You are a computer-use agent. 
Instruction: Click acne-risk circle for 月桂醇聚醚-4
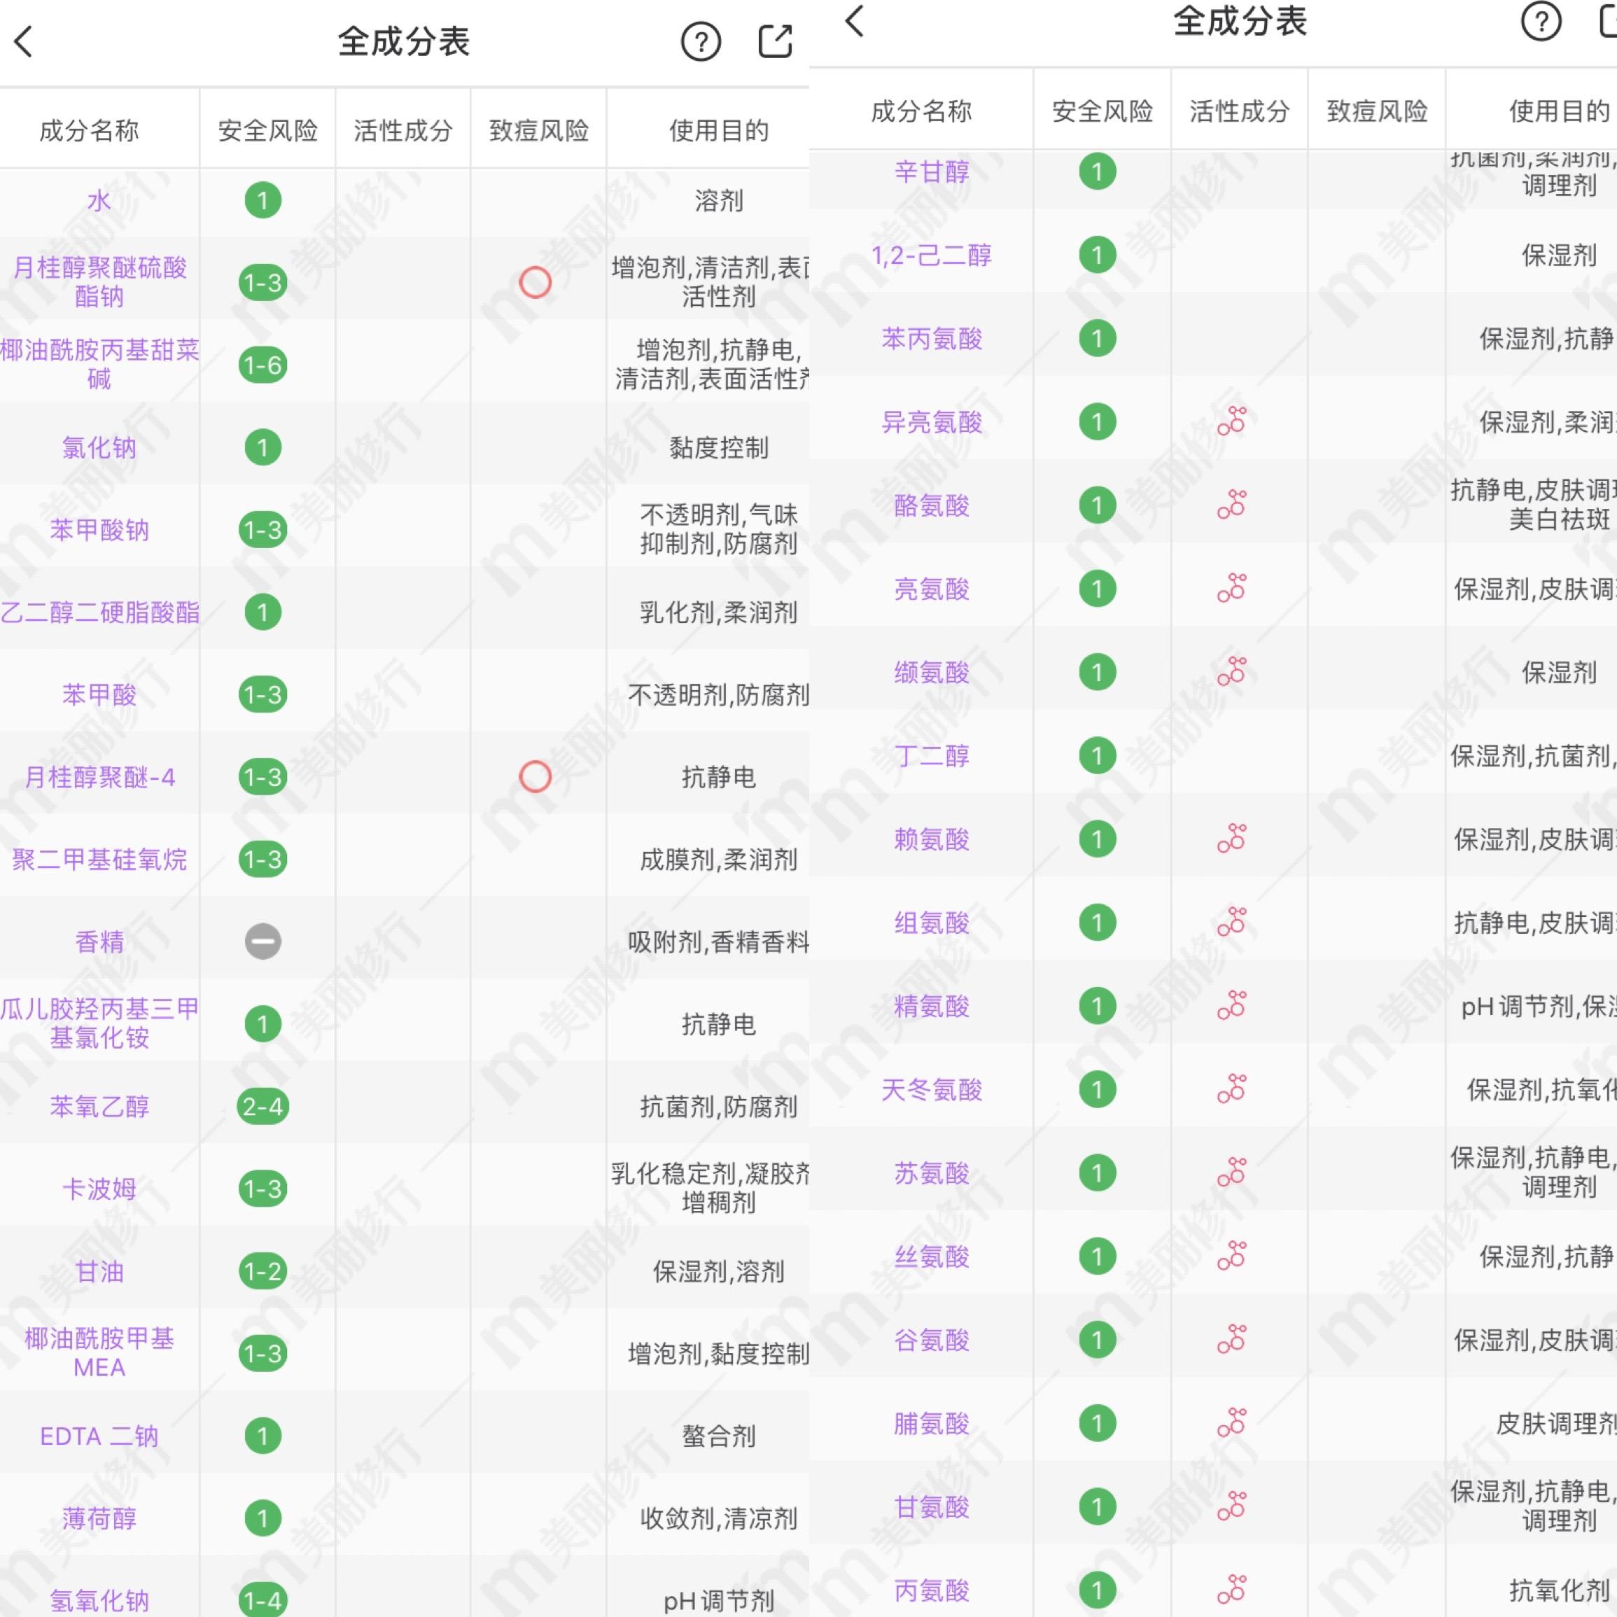point(534,777)
